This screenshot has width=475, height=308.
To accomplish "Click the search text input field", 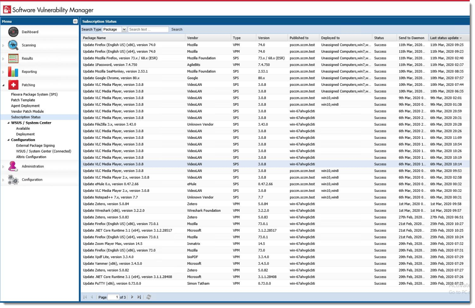I will coord(148,29).
